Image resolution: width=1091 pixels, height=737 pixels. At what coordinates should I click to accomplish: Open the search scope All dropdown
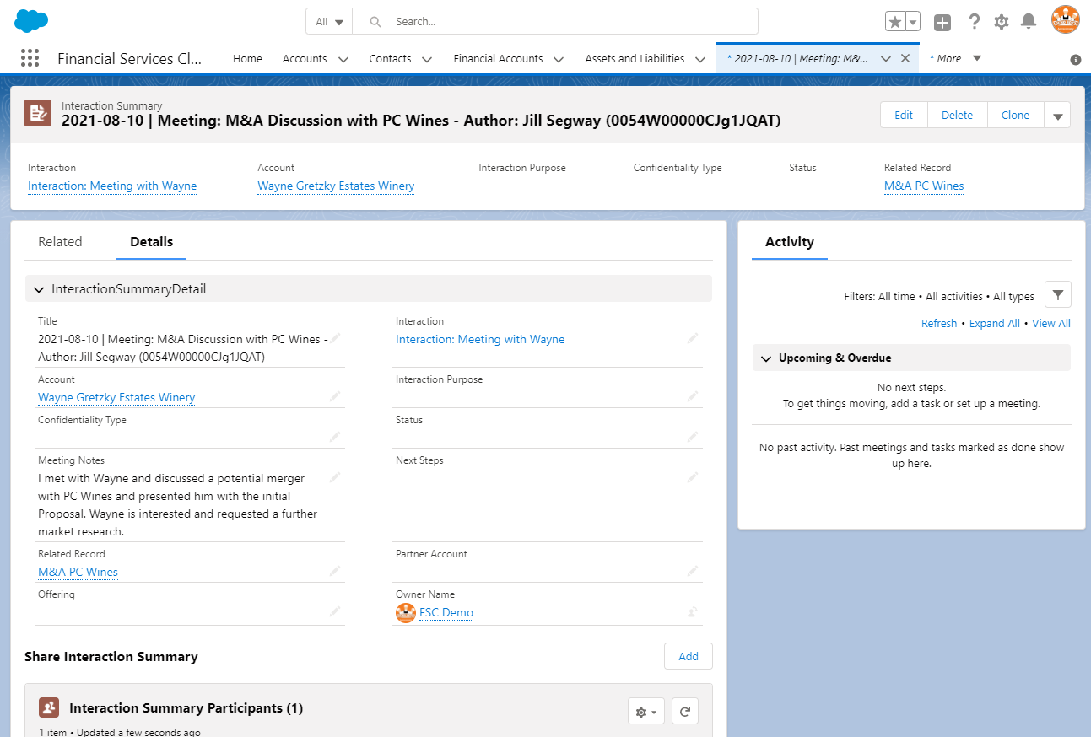click(x=330, y=22)
